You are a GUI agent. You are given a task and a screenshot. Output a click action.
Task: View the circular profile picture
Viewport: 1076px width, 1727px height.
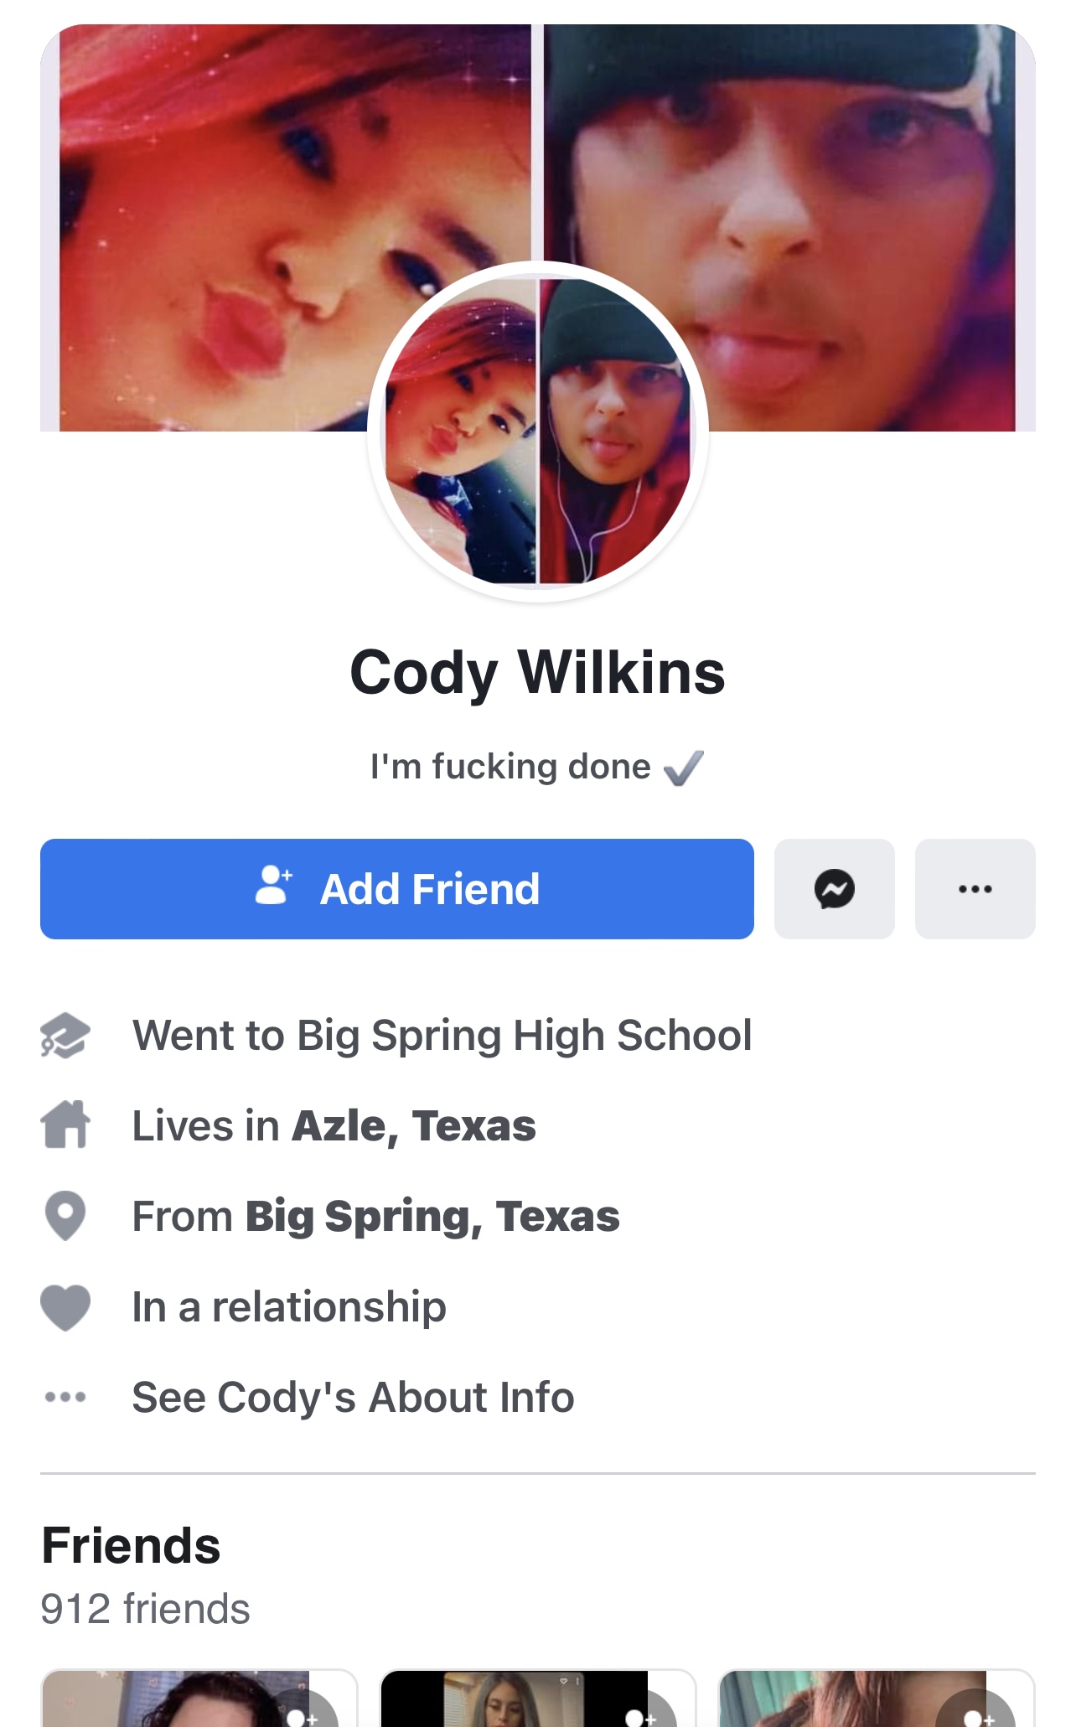(538, 432)
